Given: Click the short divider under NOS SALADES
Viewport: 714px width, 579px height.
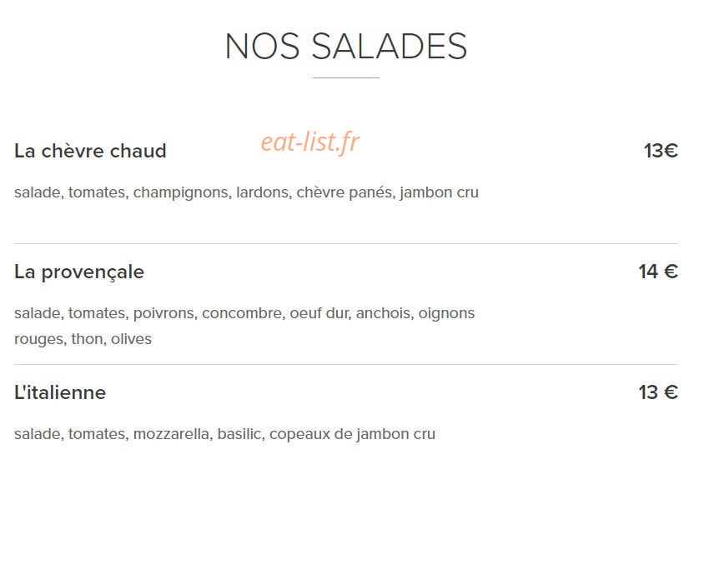Looking at the screenshot, I should [x=346, y=77].
